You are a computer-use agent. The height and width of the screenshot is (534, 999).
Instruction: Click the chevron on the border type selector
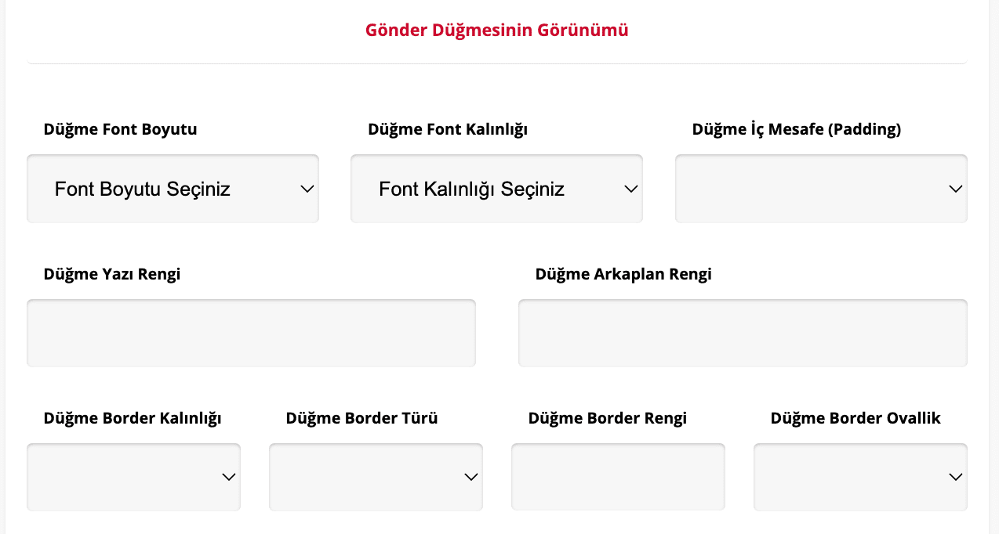(x=470, y=476)
